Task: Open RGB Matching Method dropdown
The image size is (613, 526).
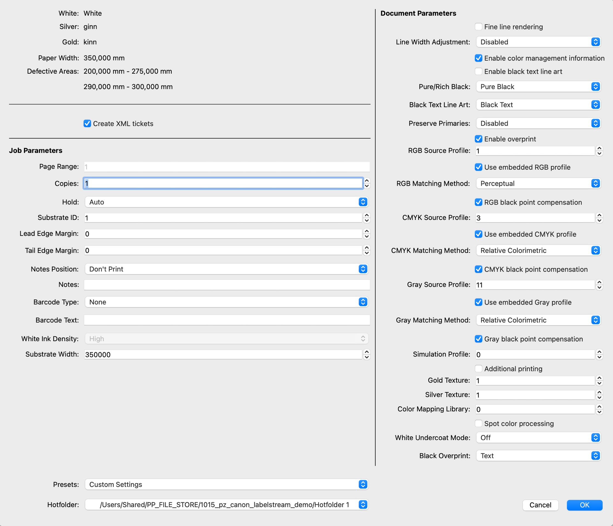Action: coord(538,183)
